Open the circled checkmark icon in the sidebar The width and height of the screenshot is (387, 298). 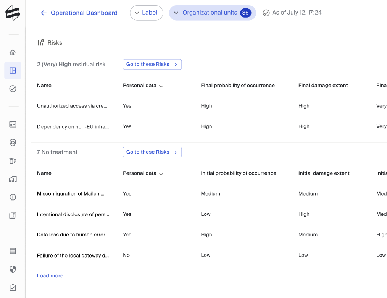pos(13,89)
